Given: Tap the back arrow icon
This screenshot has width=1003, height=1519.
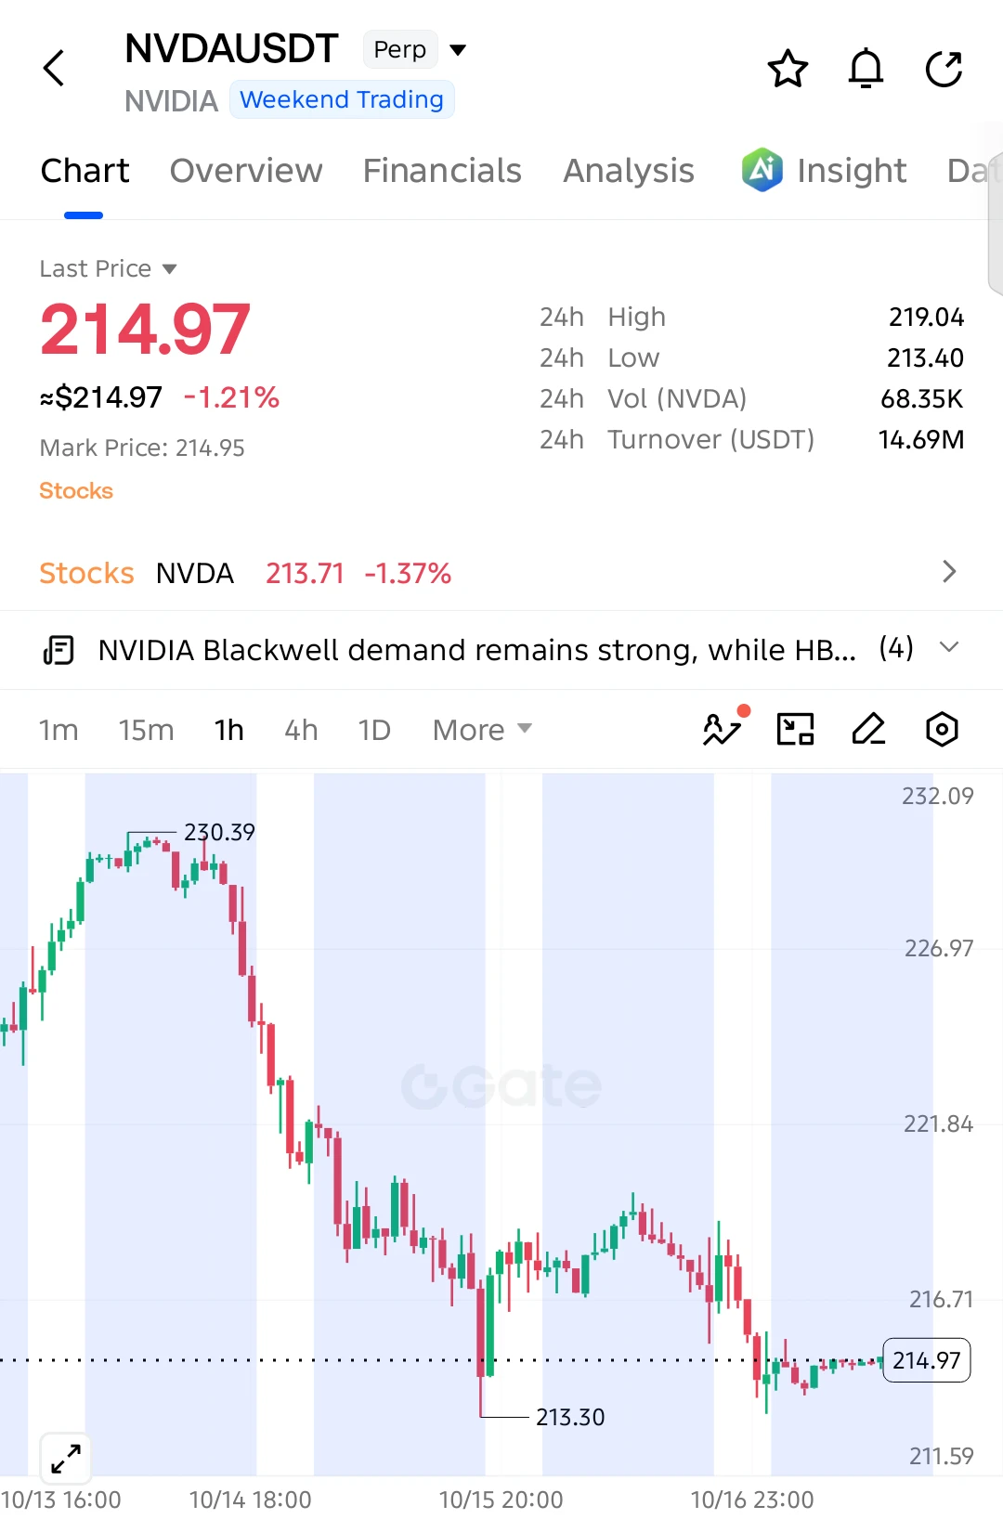Looking at the screenshot, I should click(54, 68).
